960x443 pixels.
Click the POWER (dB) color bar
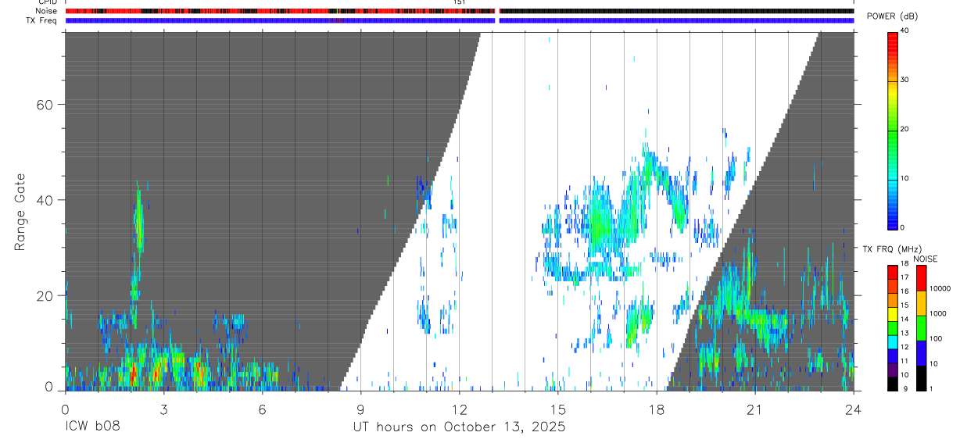coord(892,130)
